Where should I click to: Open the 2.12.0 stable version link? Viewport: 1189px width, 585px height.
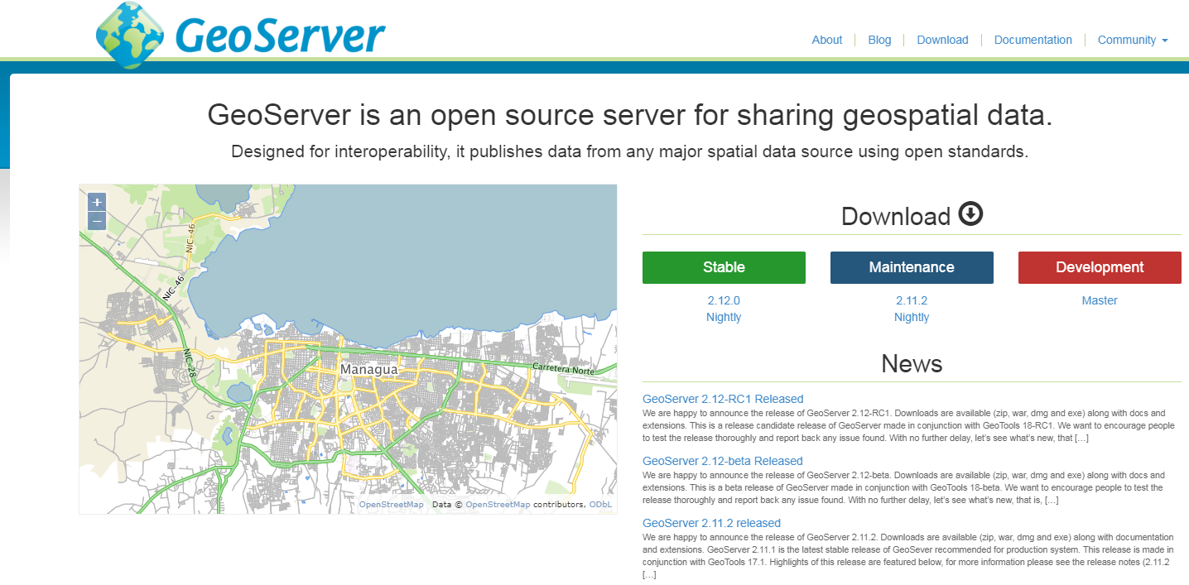click(x=724, y=300)
